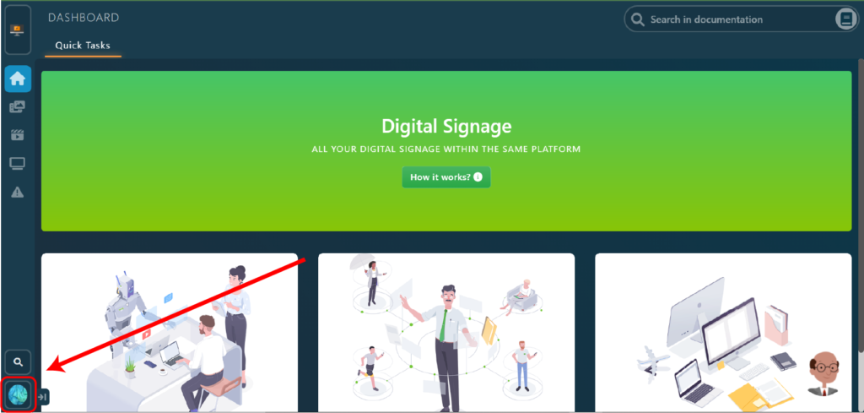Click the How it works? button
The height and width of the screenshot is (413, 864).
point(445,177)
